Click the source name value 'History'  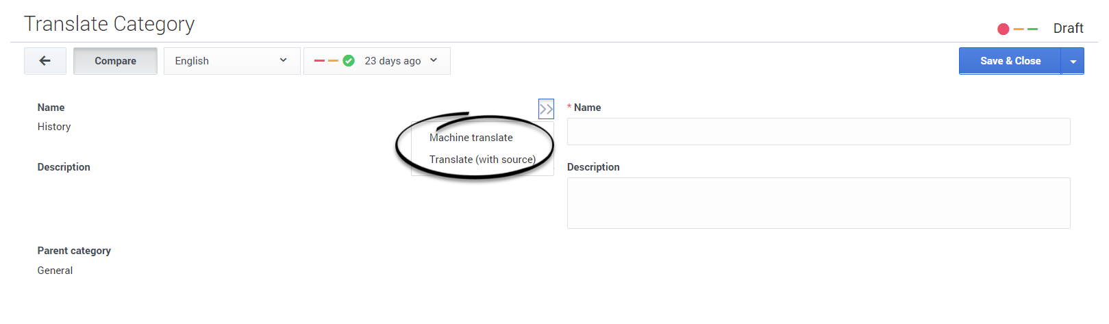tap(54, 127)
